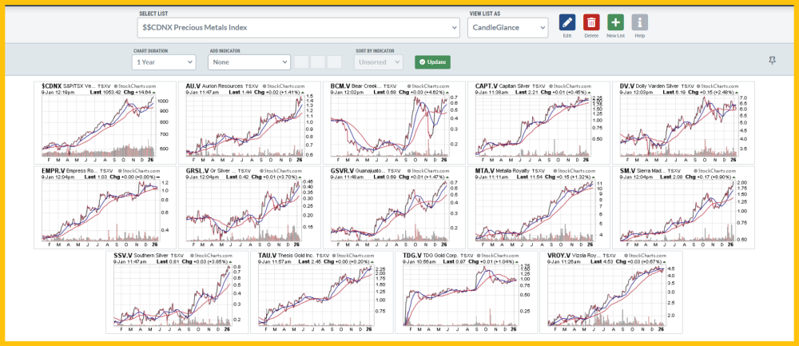Expand the View List As dropdown

(507, 27)
